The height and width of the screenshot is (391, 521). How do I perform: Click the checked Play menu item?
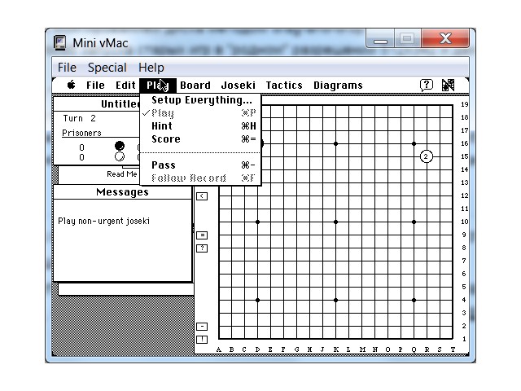tap(200, 113)
